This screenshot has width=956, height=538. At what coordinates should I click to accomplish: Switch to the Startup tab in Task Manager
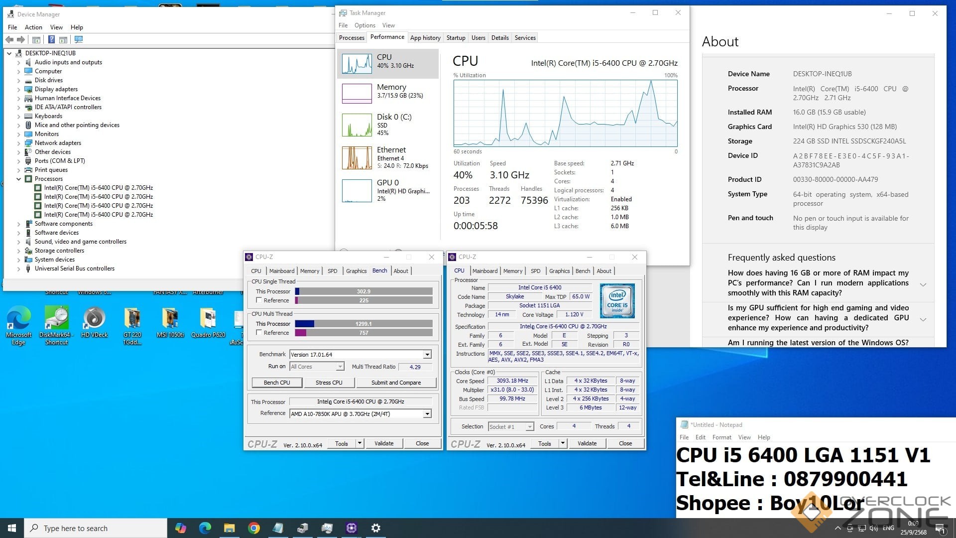456,38
